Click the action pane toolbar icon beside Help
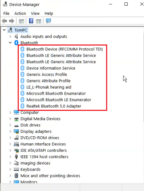The image size is (144, 191). click(x=39, y=21)
